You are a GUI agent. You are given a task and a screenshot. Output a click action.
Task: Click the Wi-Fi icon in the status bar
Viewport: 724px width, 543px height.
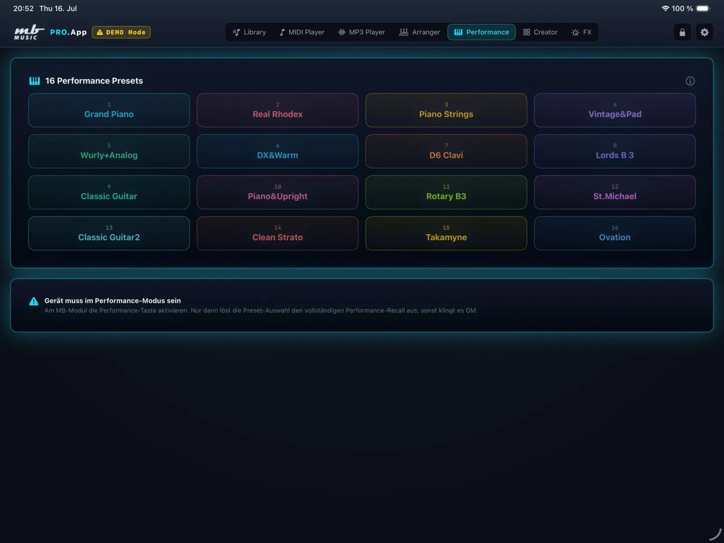tap(665, 9)
